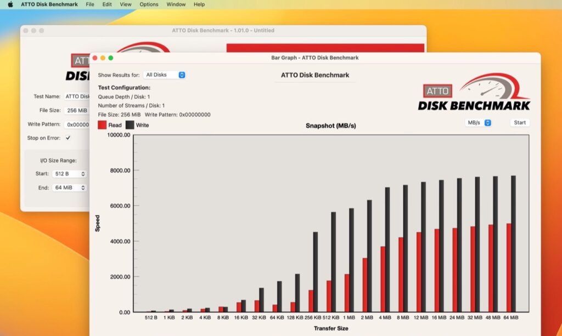Open the Options menu
Screen dimensions: 562x336
tap(149, 4)
